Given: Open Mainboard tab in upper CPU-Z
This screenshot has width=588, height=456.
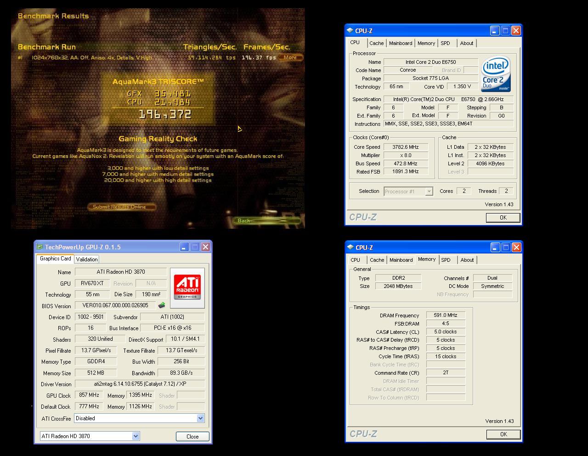Looking at the screenshot, I should pos(401,43).
